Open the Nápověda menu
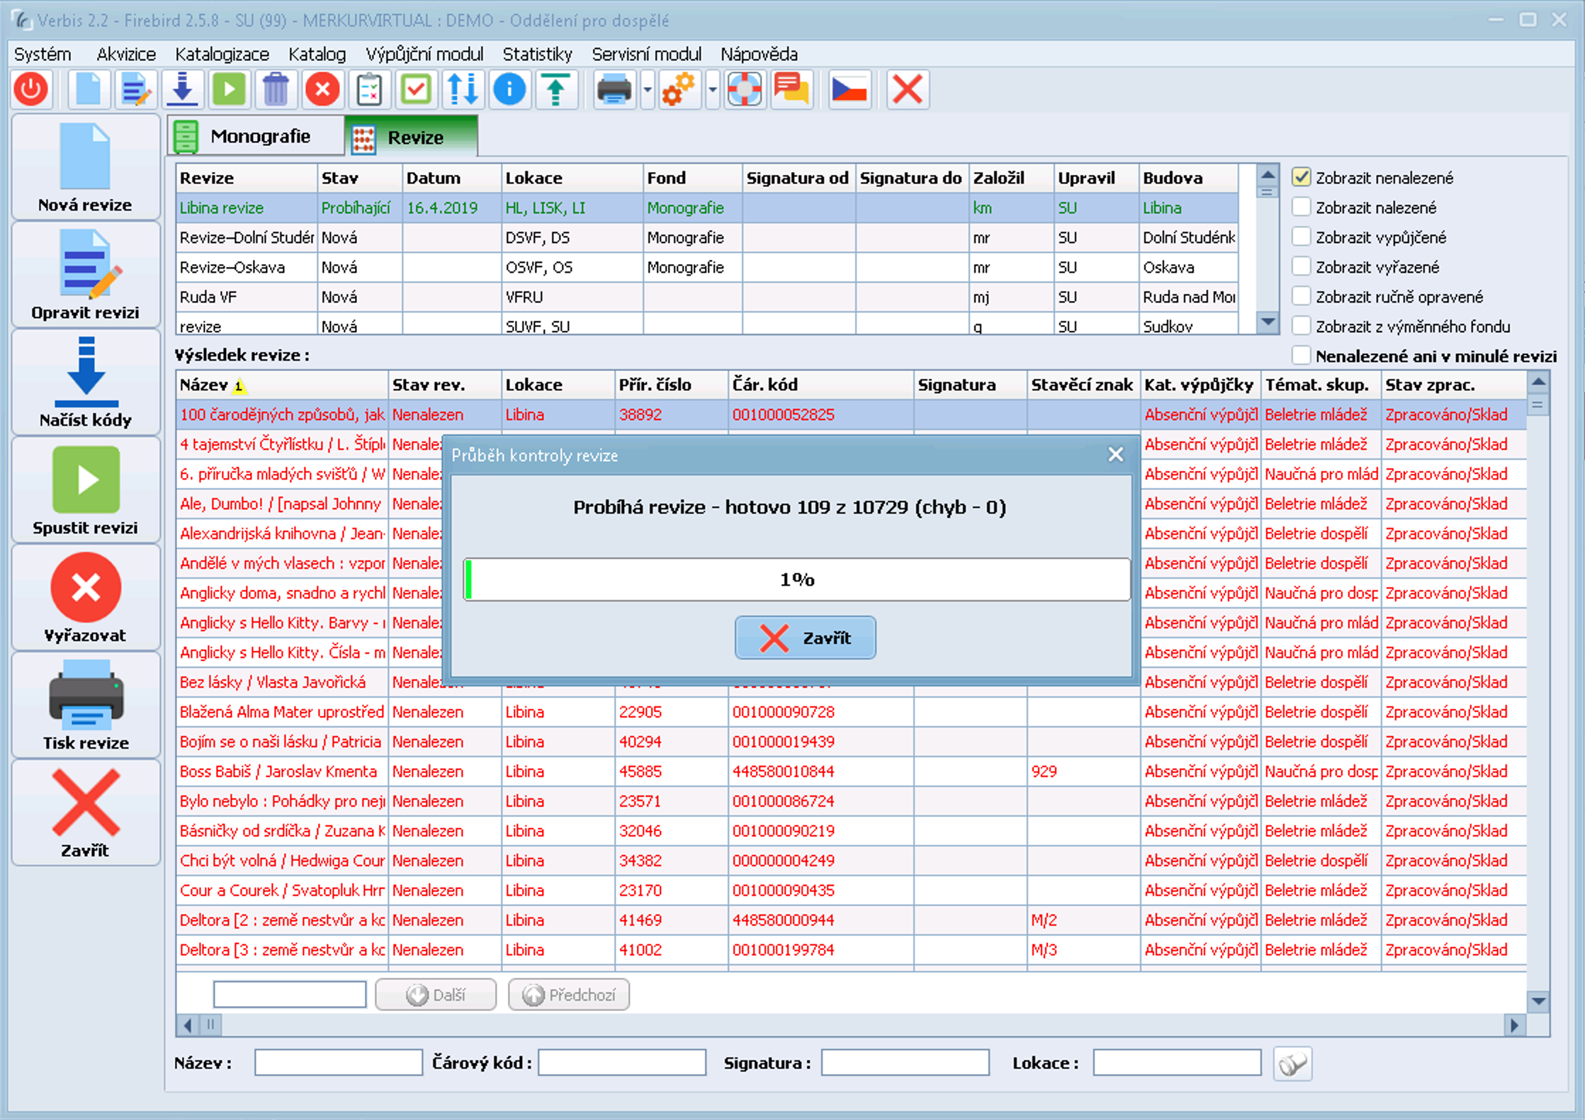 coord(759,55)
